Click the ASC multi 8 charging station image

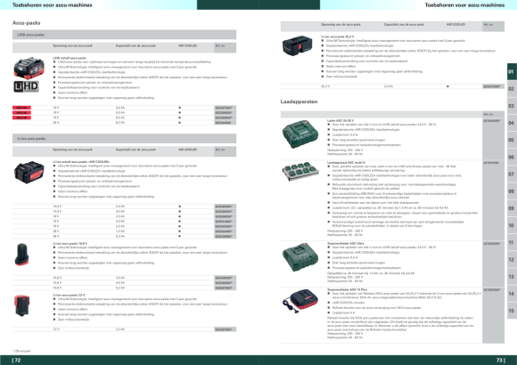(300, 171)
